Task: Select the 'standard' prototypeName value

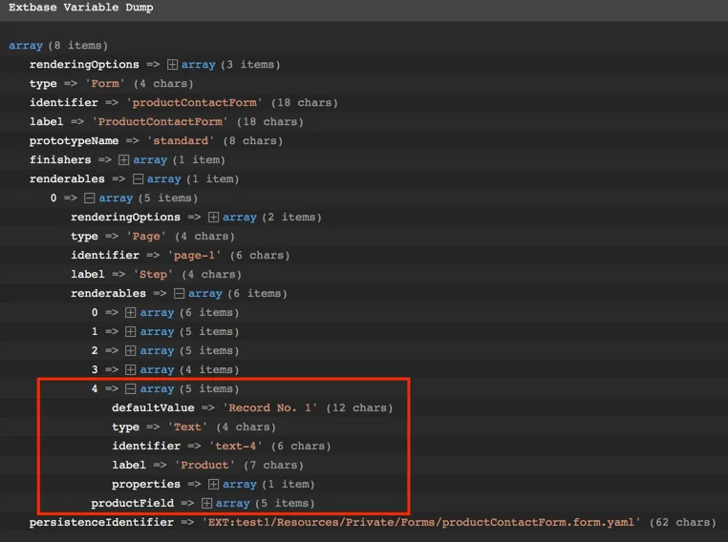Action: [181, 140]
